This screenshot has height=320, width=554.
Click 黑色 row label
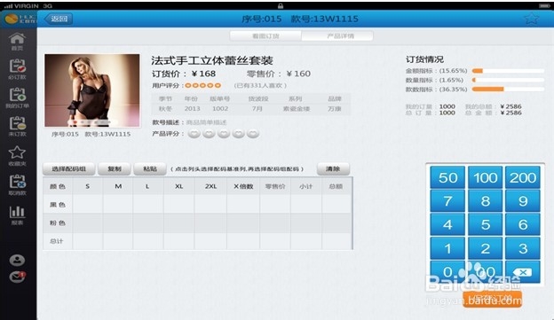tap(58, 205)
